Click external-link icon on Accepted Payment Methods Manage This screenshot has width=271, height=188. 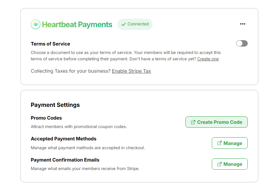coord(219,143)
